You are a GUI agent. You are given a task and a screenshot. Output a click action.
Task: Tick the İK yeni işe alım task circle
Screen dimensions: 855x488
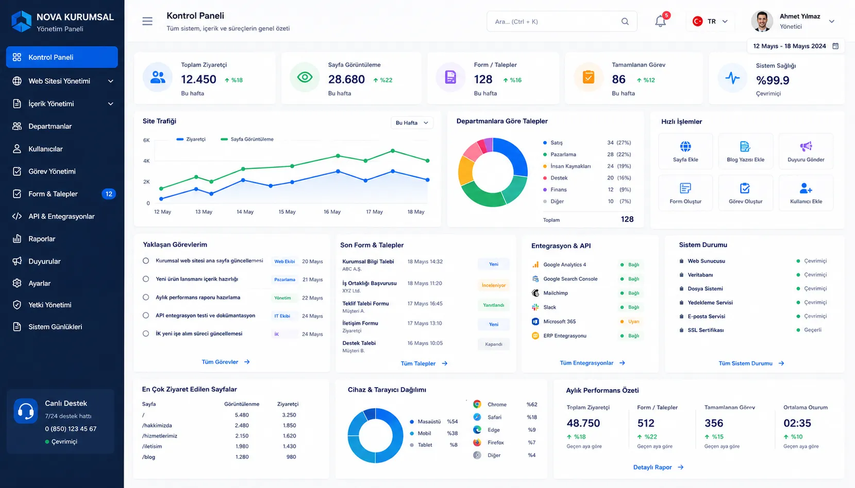click(146, 334)
